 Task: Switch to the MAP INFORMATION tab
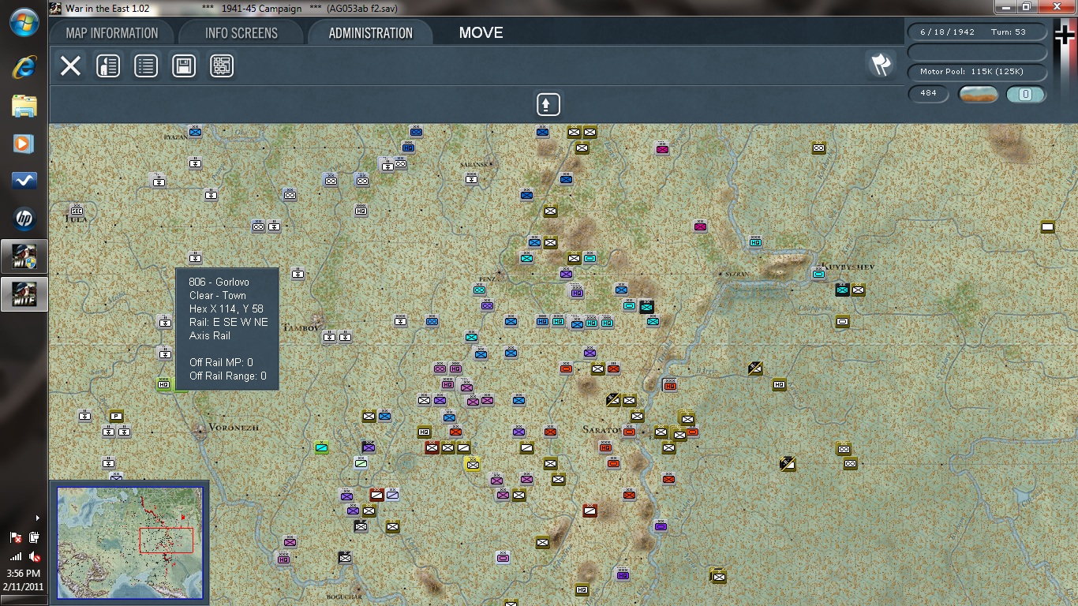click(112, 33)
